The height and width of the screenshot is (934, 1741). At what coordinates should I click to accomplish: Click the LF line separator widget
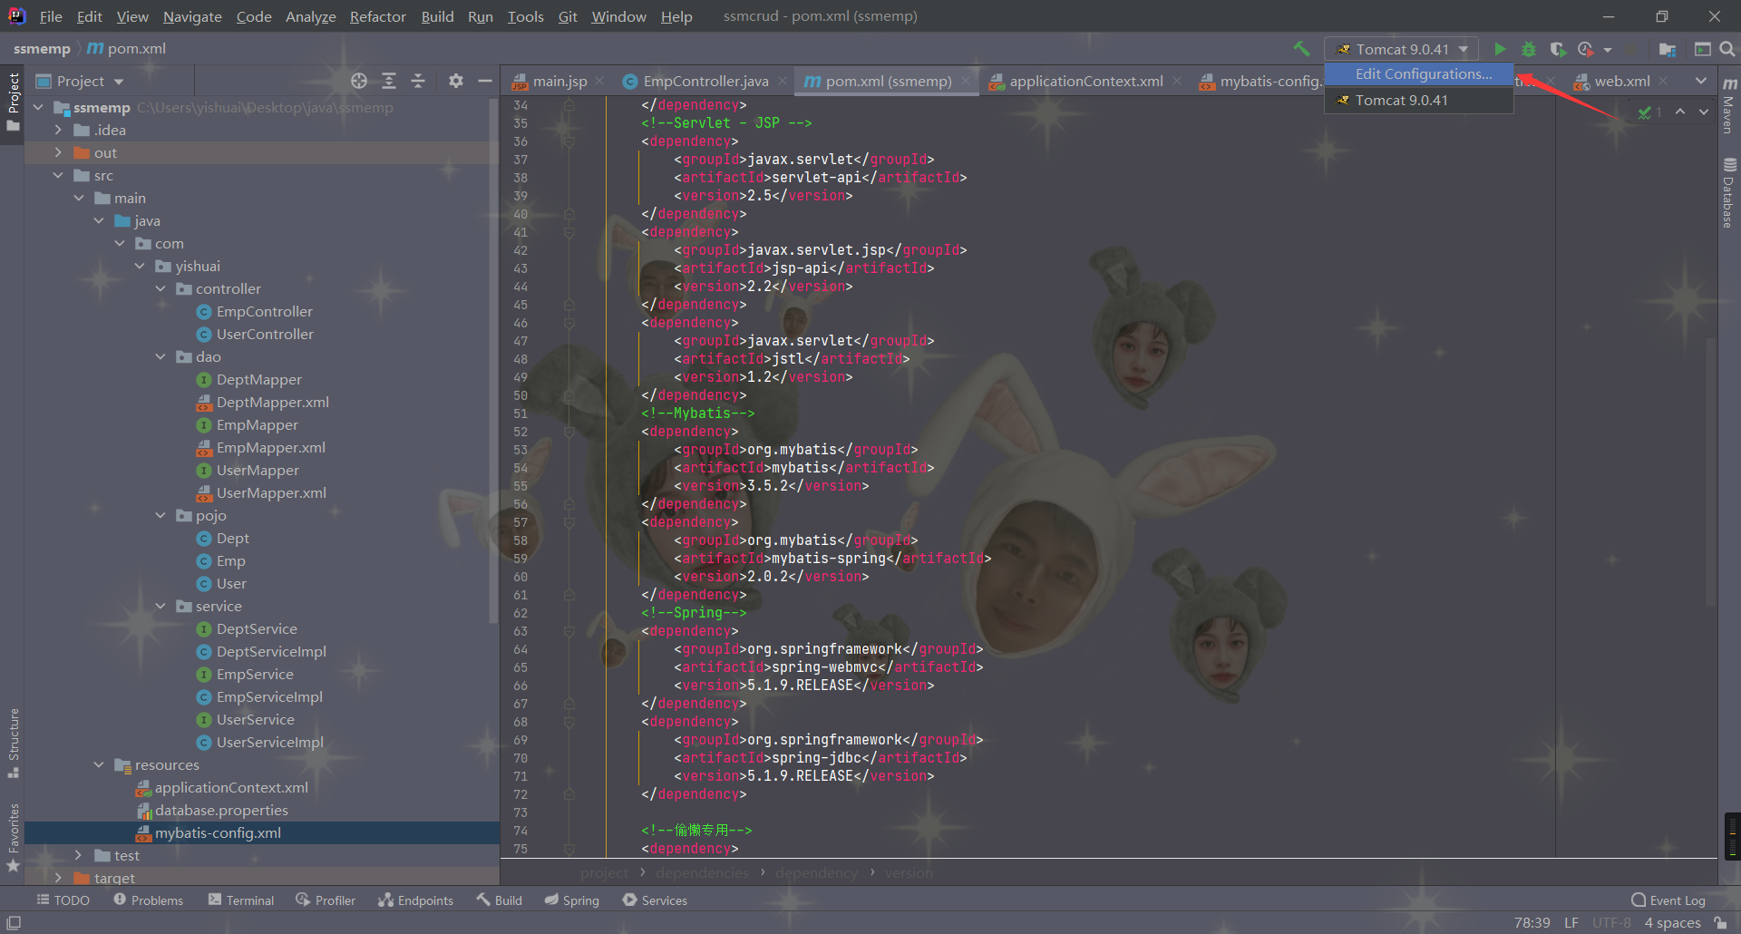1571,922
